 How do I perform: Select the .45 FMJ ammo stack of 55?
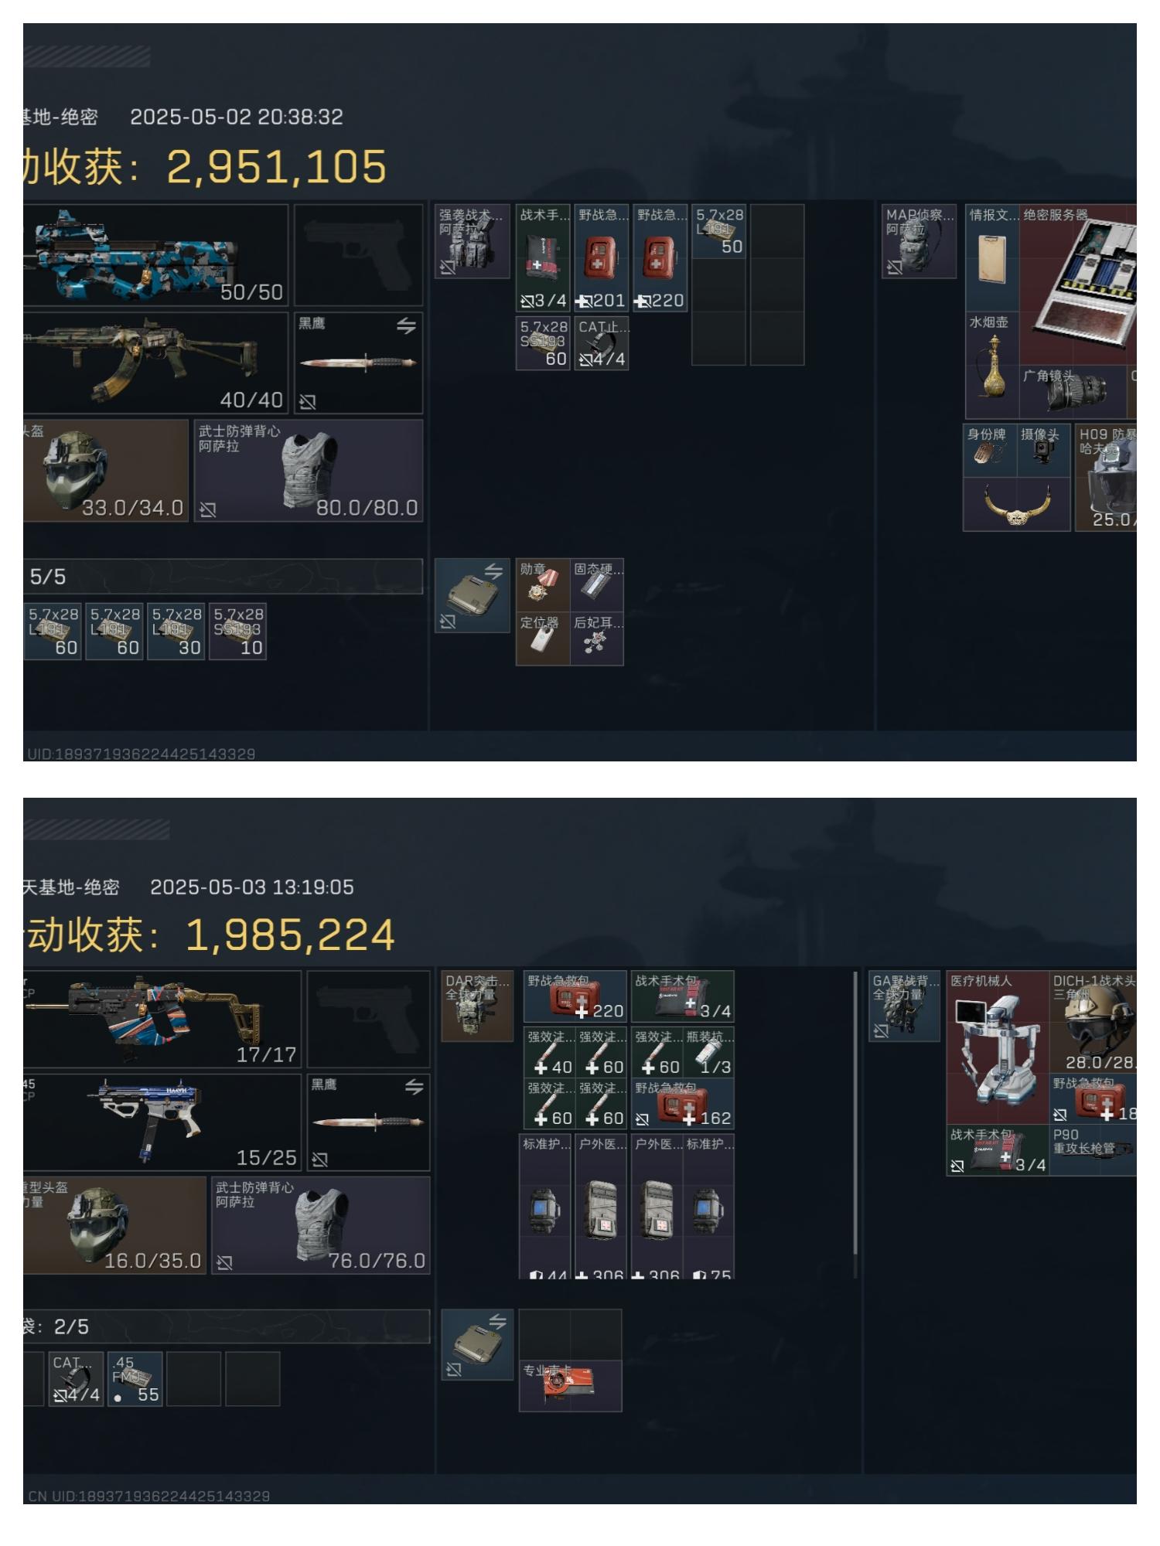click(x=135, y=1378)
